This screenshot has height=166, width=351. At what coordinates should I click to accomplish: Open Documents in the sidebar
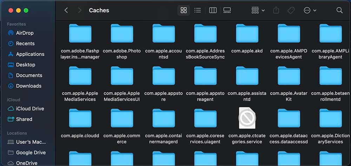click(25, 75)
